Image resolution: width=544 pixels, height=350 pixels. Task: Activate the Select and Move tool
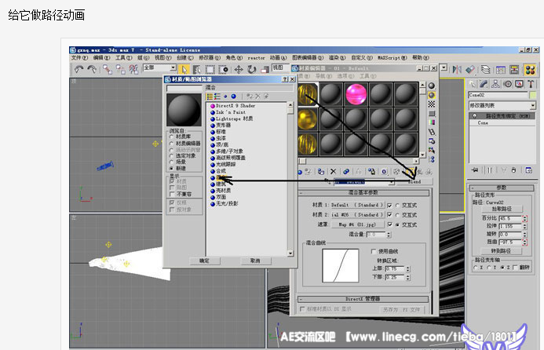click(239, 69)
